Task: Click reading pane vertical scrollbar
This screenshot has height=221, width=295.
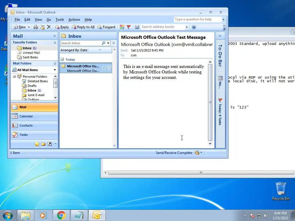Action: click(x=210, y=102)
